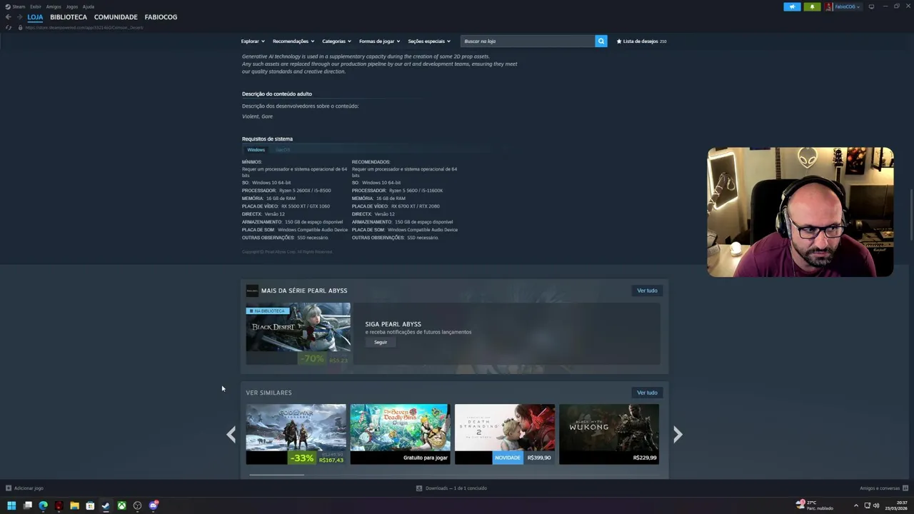Open Microsoft Edge from taskbar
The width and height of the screenshot is (914, 514).
[x=43, y=505]
